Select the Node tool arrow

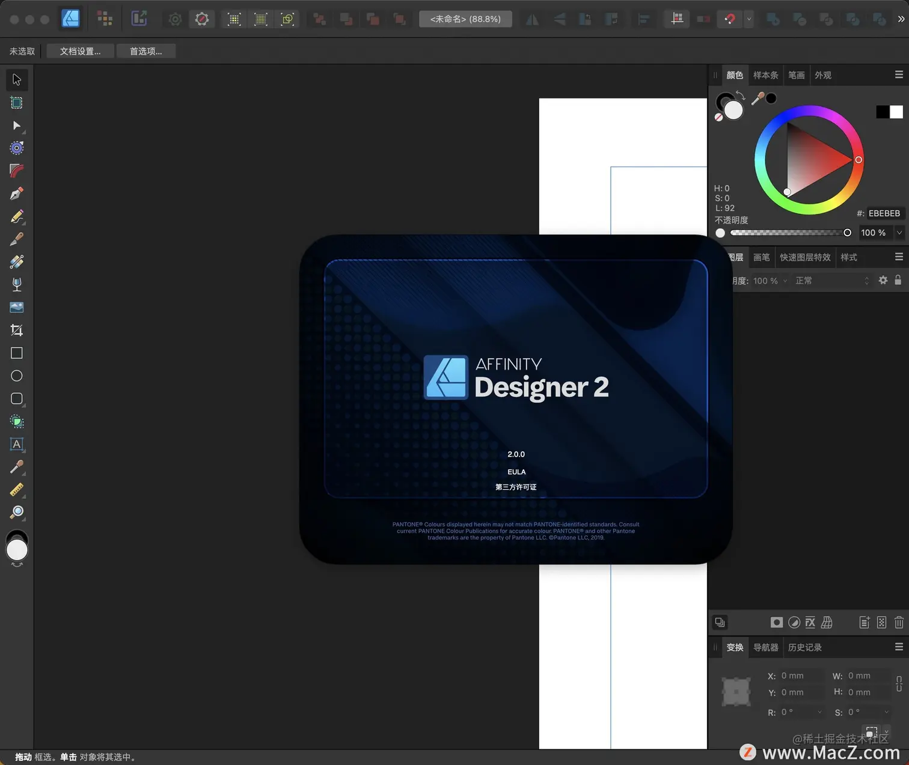coord(17,126)
